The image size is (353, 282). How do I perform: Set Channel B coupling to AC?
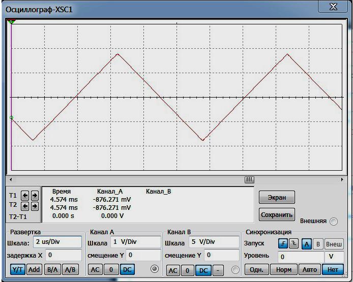[173, 270]
